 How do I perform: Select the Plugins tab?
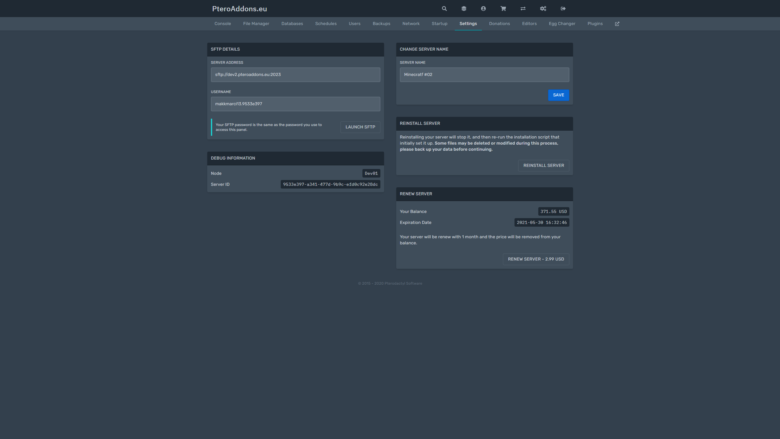(595, 24)
